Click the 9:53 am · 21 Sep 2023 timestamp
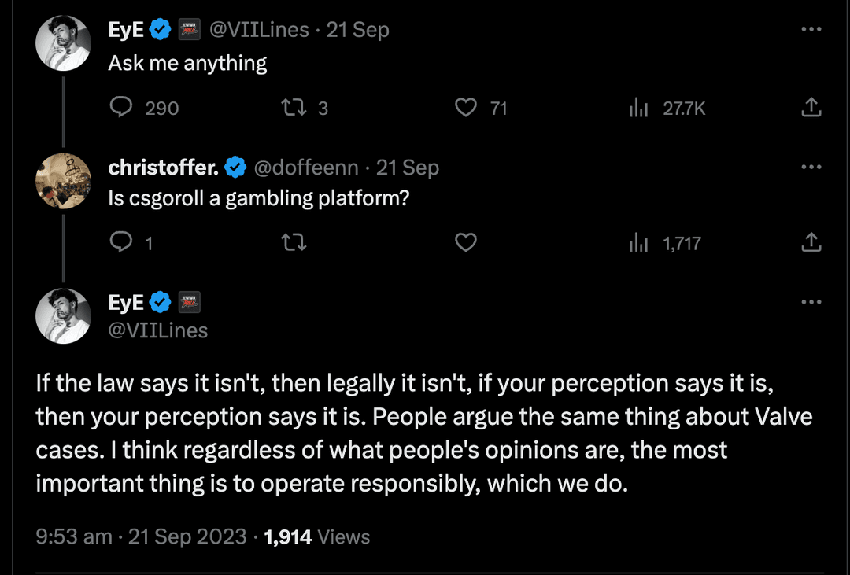850x575 pixels. click(143, 536)
